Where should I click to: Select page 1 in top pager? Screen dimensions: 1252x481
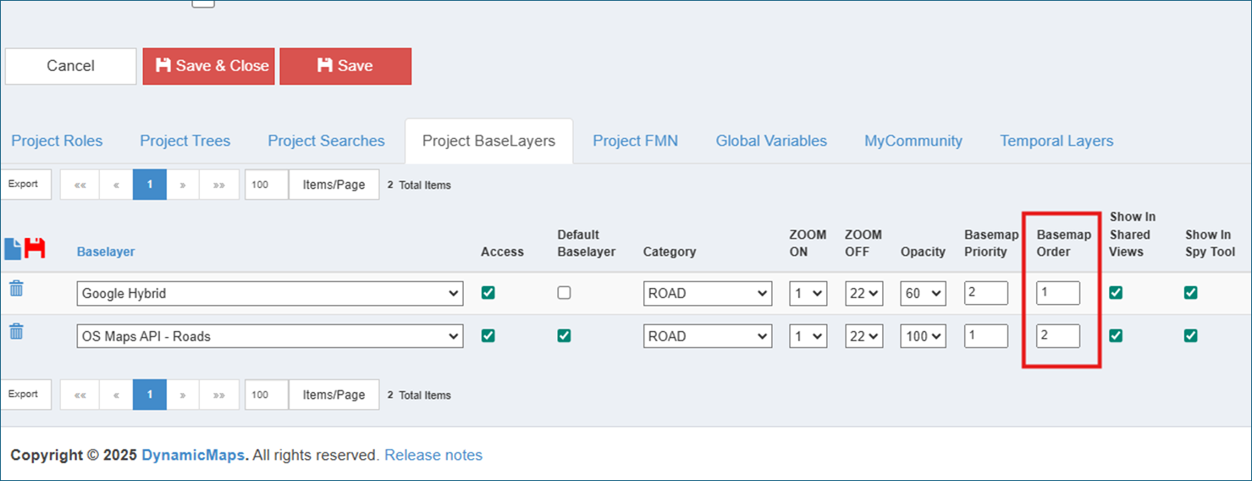tap(150, 185)
